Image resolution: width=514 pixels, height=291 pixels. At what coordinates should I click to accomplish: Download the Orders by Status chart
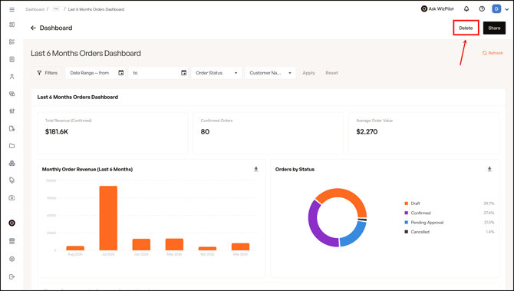489,169
